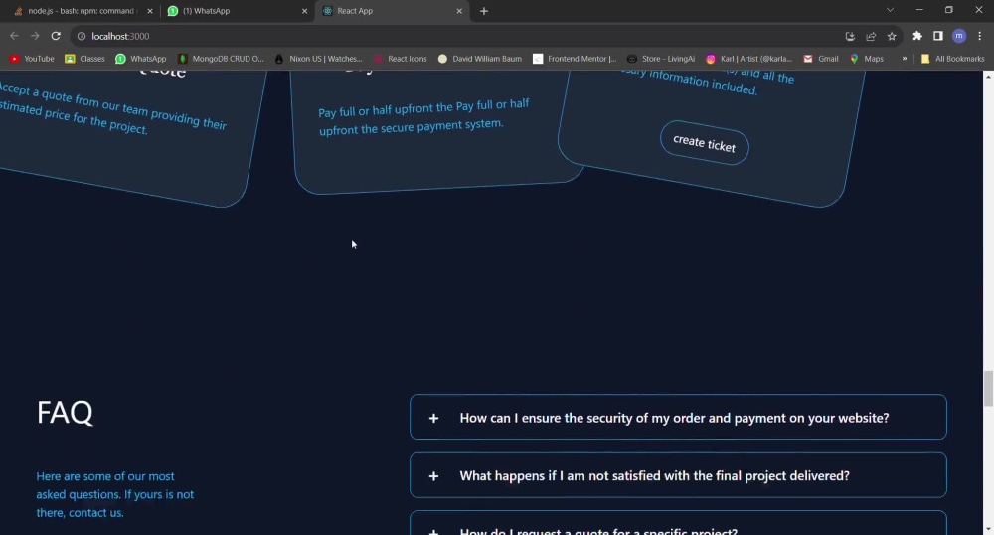994x535 pixels.
Task: Open the Gmail bookmark
Action: (821, 59)
